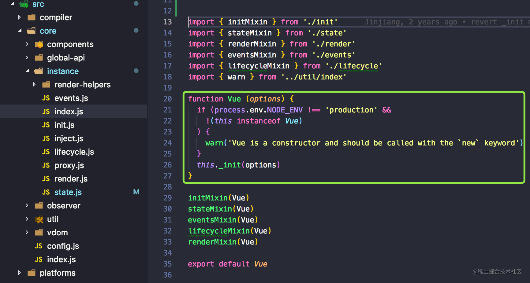Click this._init(options) on line 26
This screenshot has width=530, height=283.
(x=238, y=165)
